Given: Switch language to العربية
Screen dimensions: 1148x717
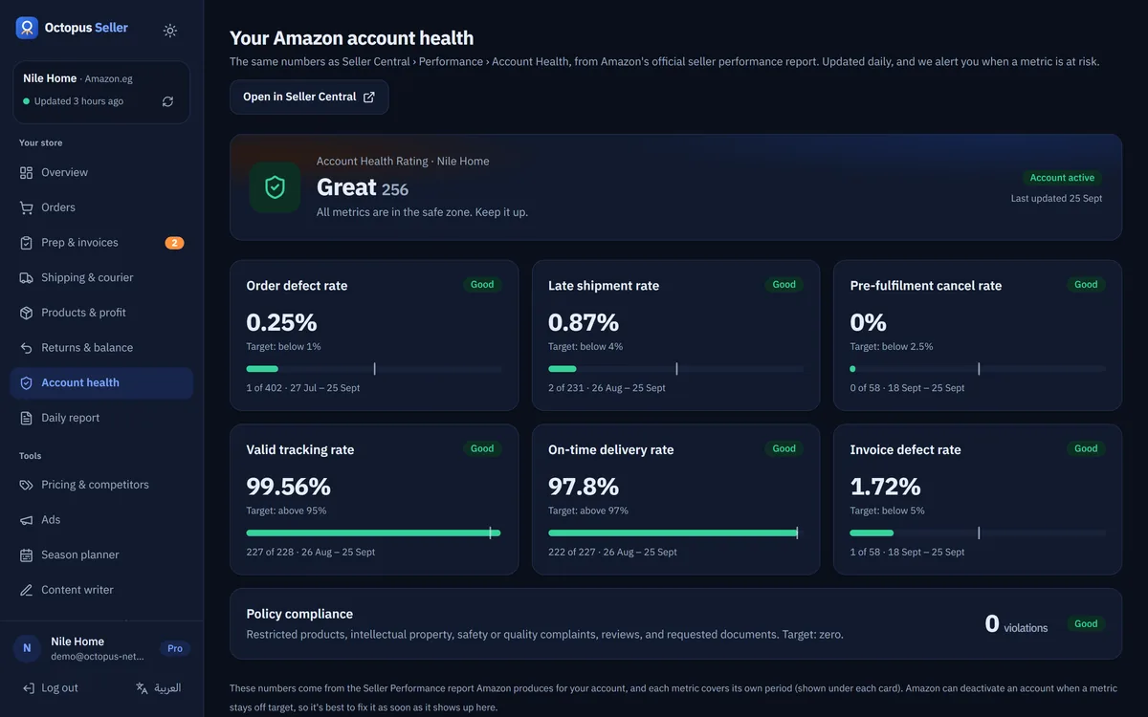Looking at the screenshot, I should click(x=159, y=688).
